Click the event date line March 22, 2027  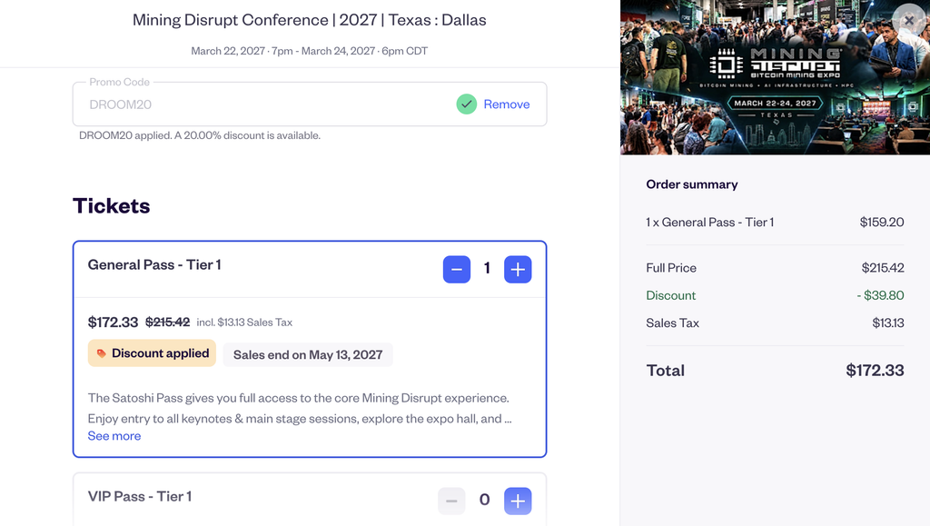click(x=309, y=51)
